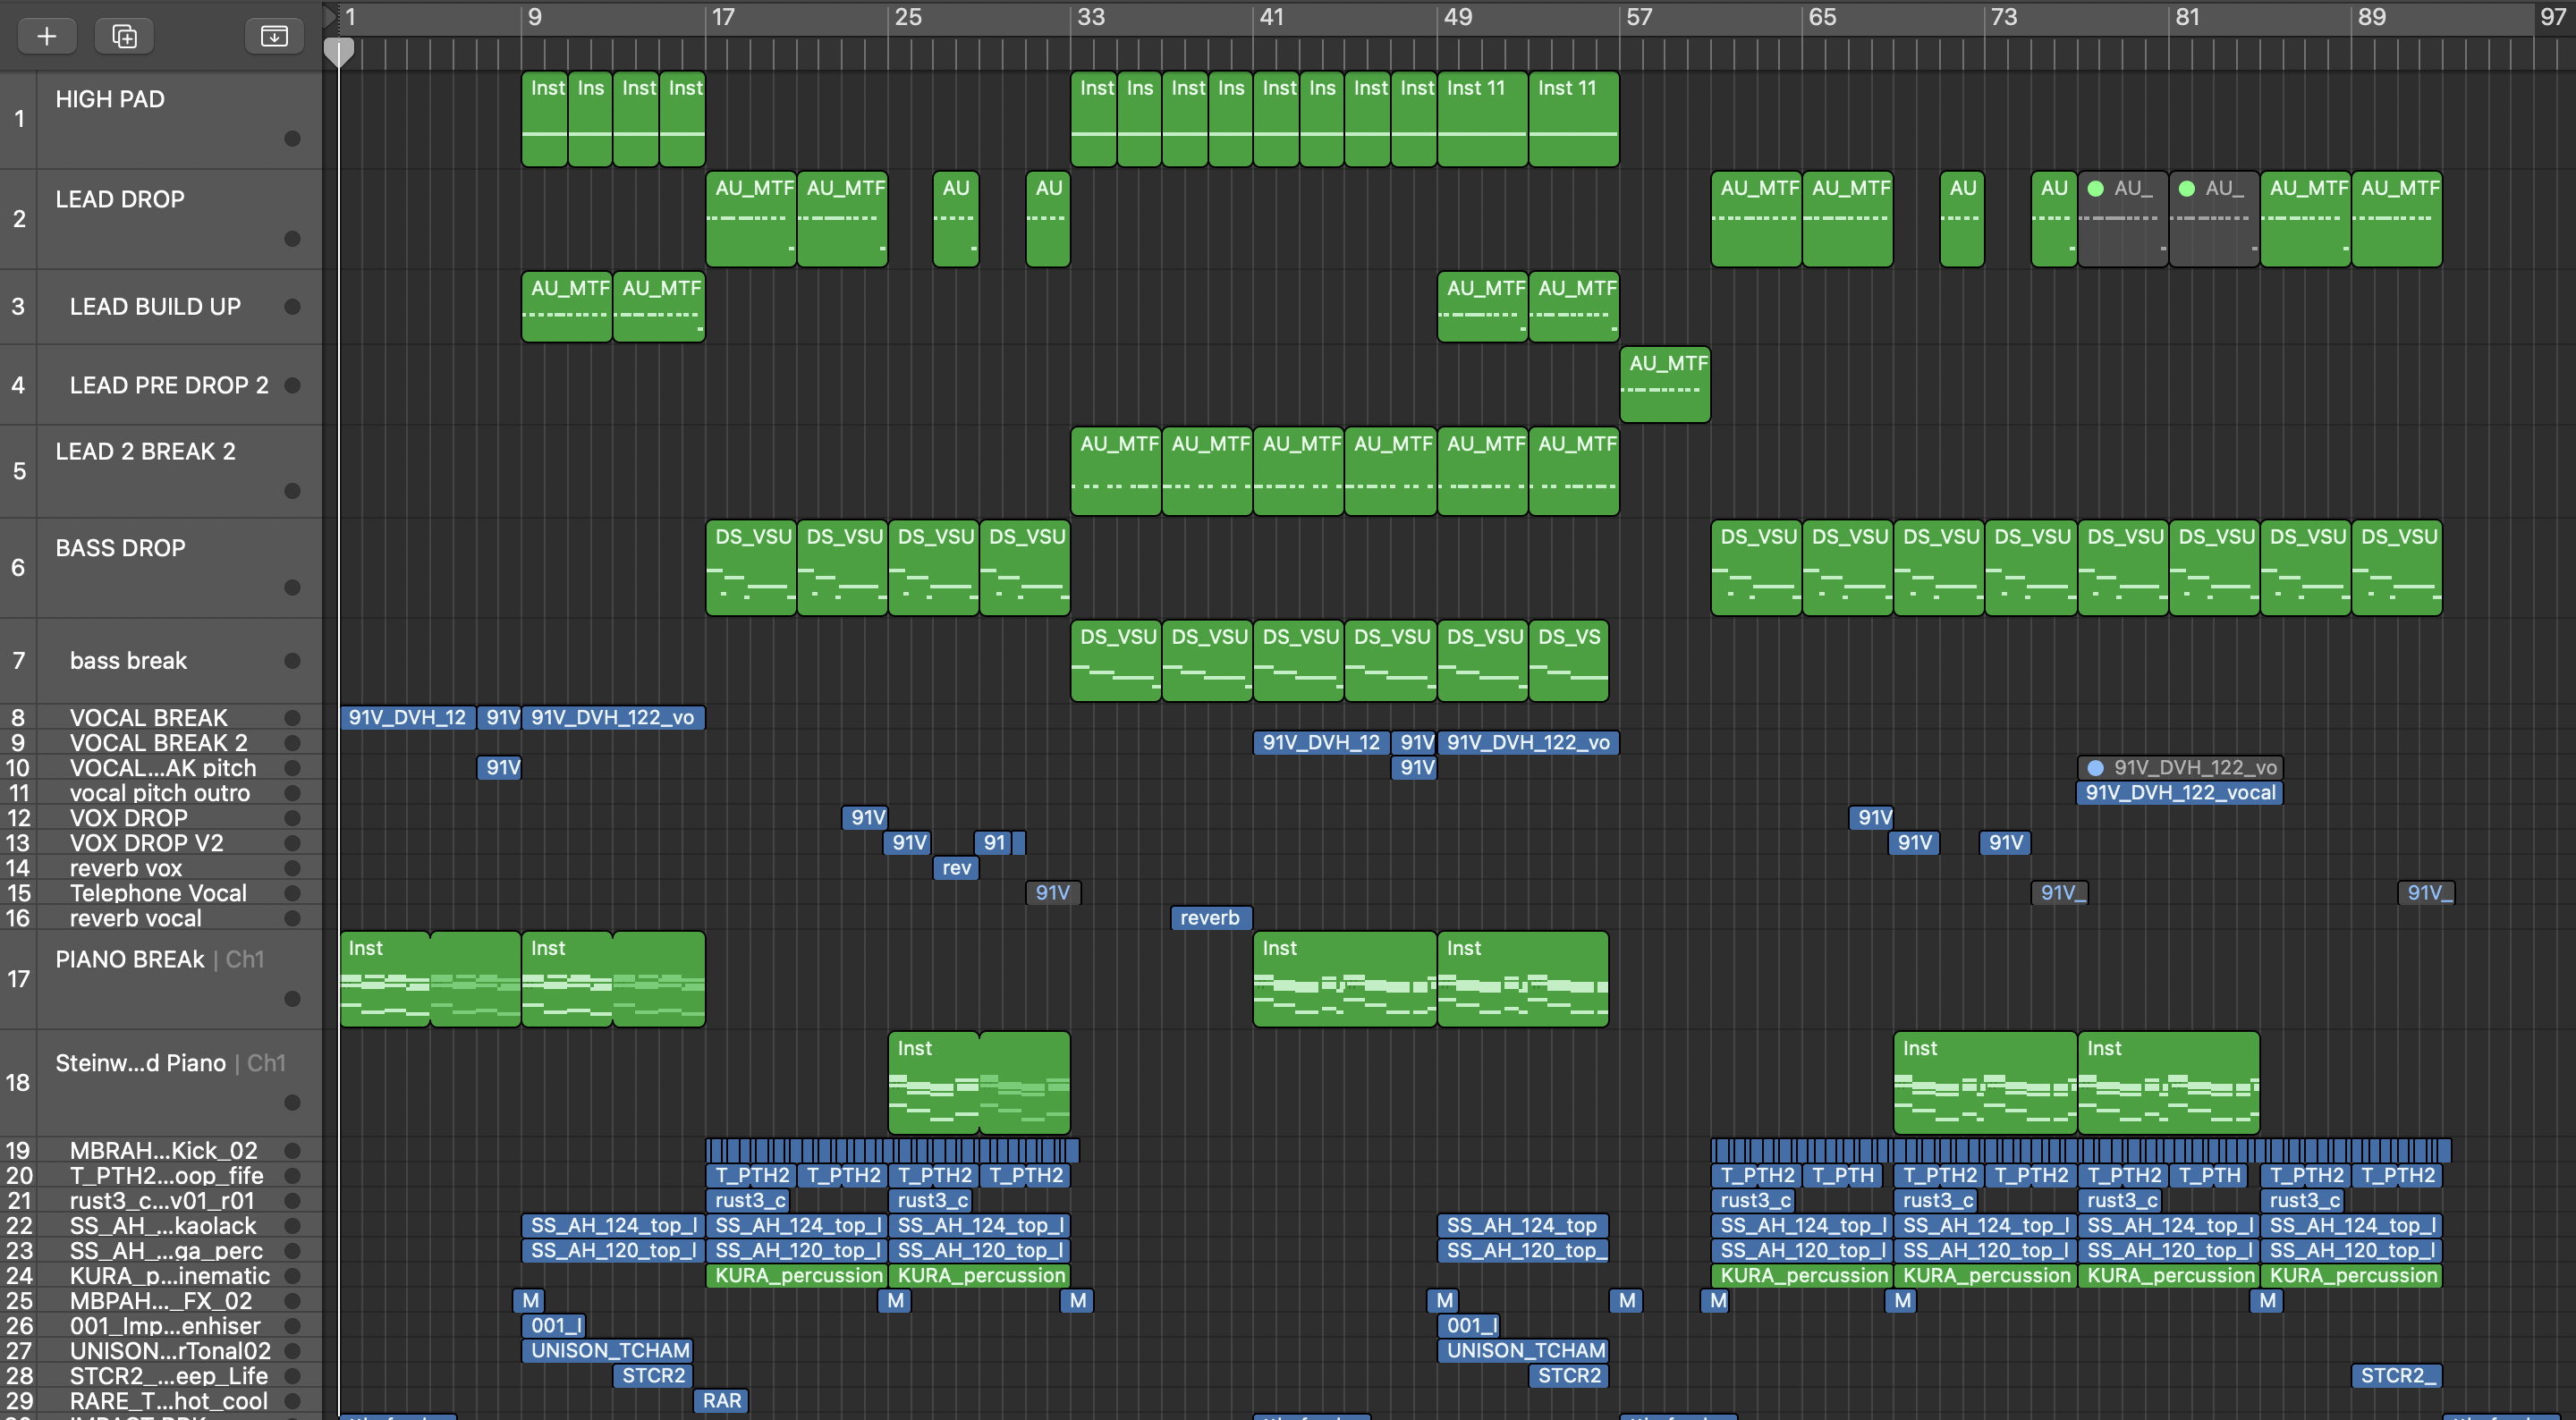Click the Add Track plus button
The height and width of the screenshot is (1420, 2576).
(x=46, y=36)
